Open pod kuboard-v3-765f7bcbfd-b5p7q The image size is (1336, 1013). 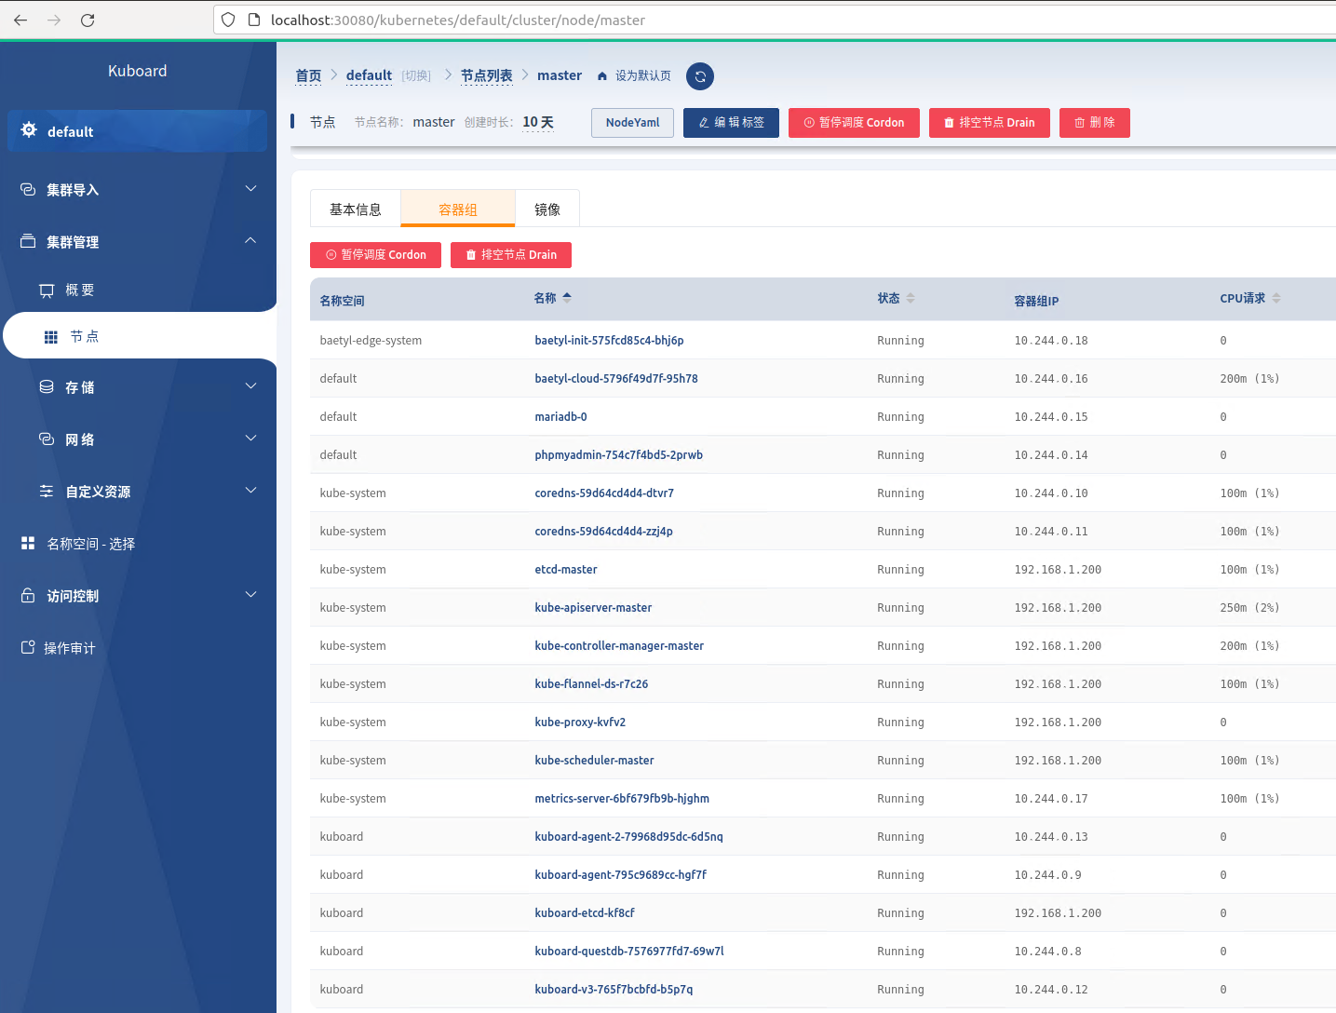(614, 990)
